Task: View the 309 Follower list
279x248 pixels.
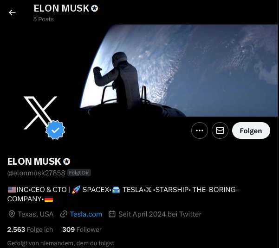Action: pyautogui.click(x=82, y=229)
